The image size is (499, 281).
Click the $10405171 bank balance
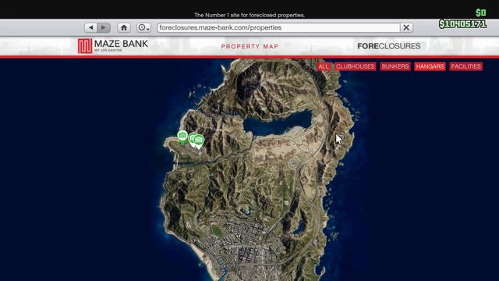(462, 24)
